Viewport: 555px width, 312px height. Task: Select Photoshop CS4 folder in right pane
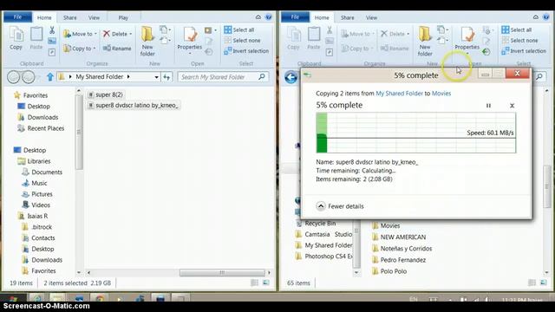323,257
